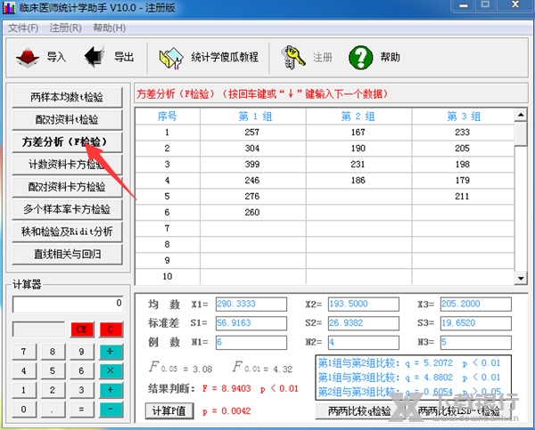Click the S3 field 19.6520
This screenshot has height=430, width=535.
[x=475, y=323]
